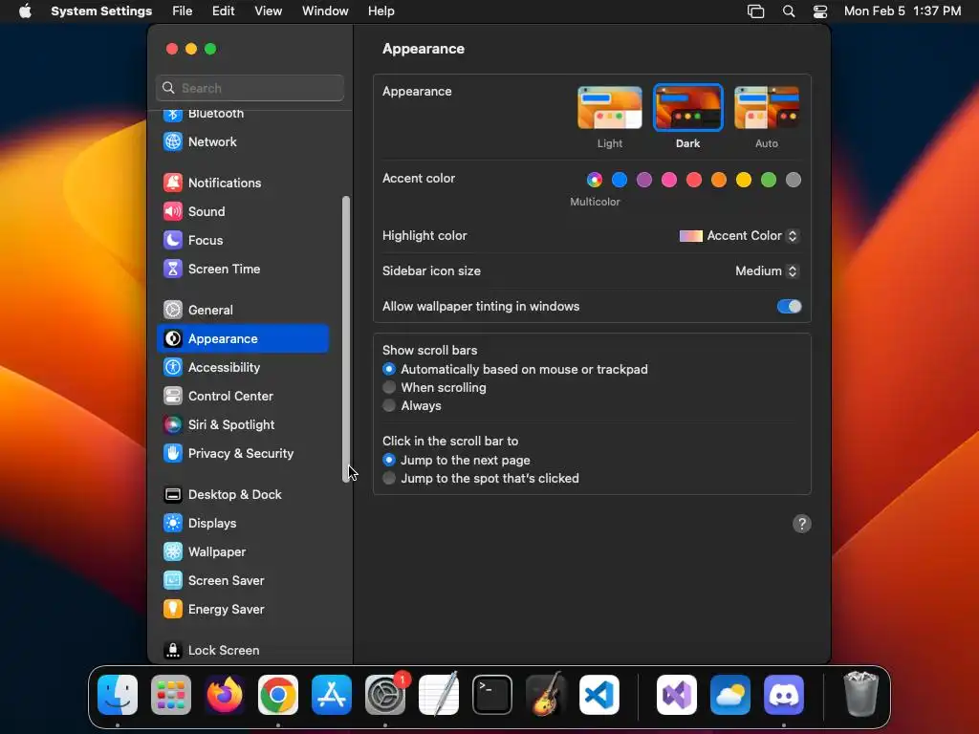979x734 pixels.
Task: Open Energy Saver settings
Action: 242,610
